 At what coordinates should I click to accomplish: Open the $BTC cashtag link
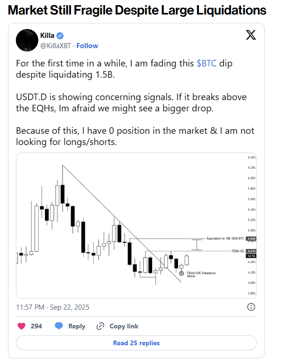click(206, 63)
